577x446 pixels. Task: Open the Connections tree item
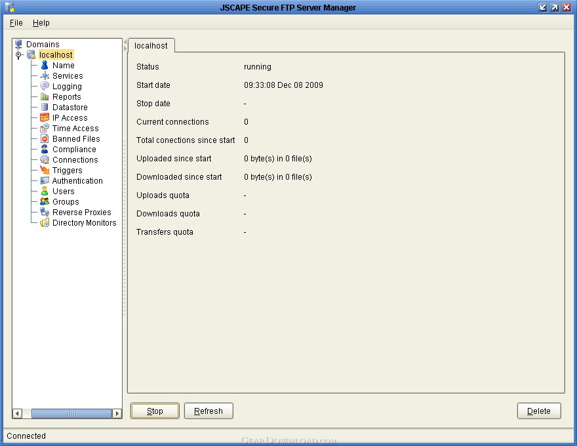(x=75, y=159)
